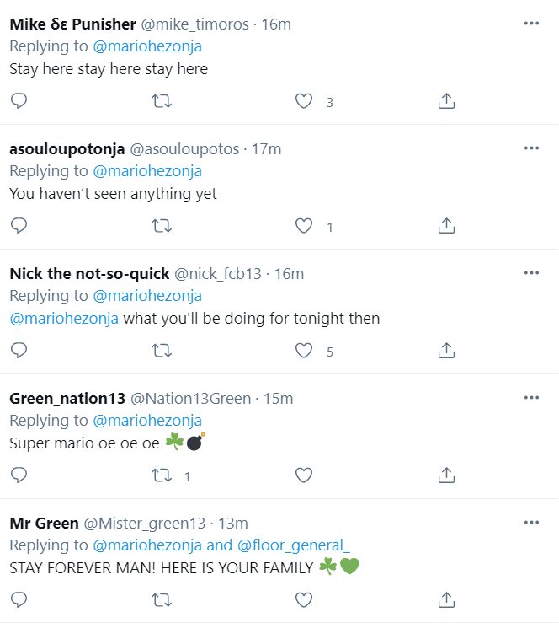Like the 'Stay here stay here' tweet
The image size is (559, 639).
point(304,101)
